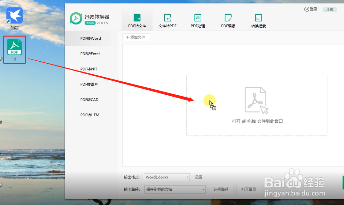Viewport: 344px width, 205px height.
Task: Click 升级 to upgrade the app
Action: click(330, 9)
